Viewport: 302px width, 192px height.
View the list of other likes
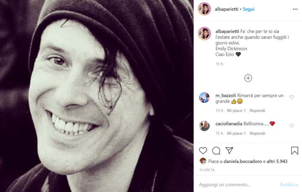click(278, 161)
